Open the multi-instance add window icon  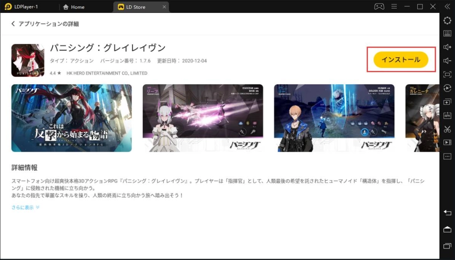pos(447,102)
